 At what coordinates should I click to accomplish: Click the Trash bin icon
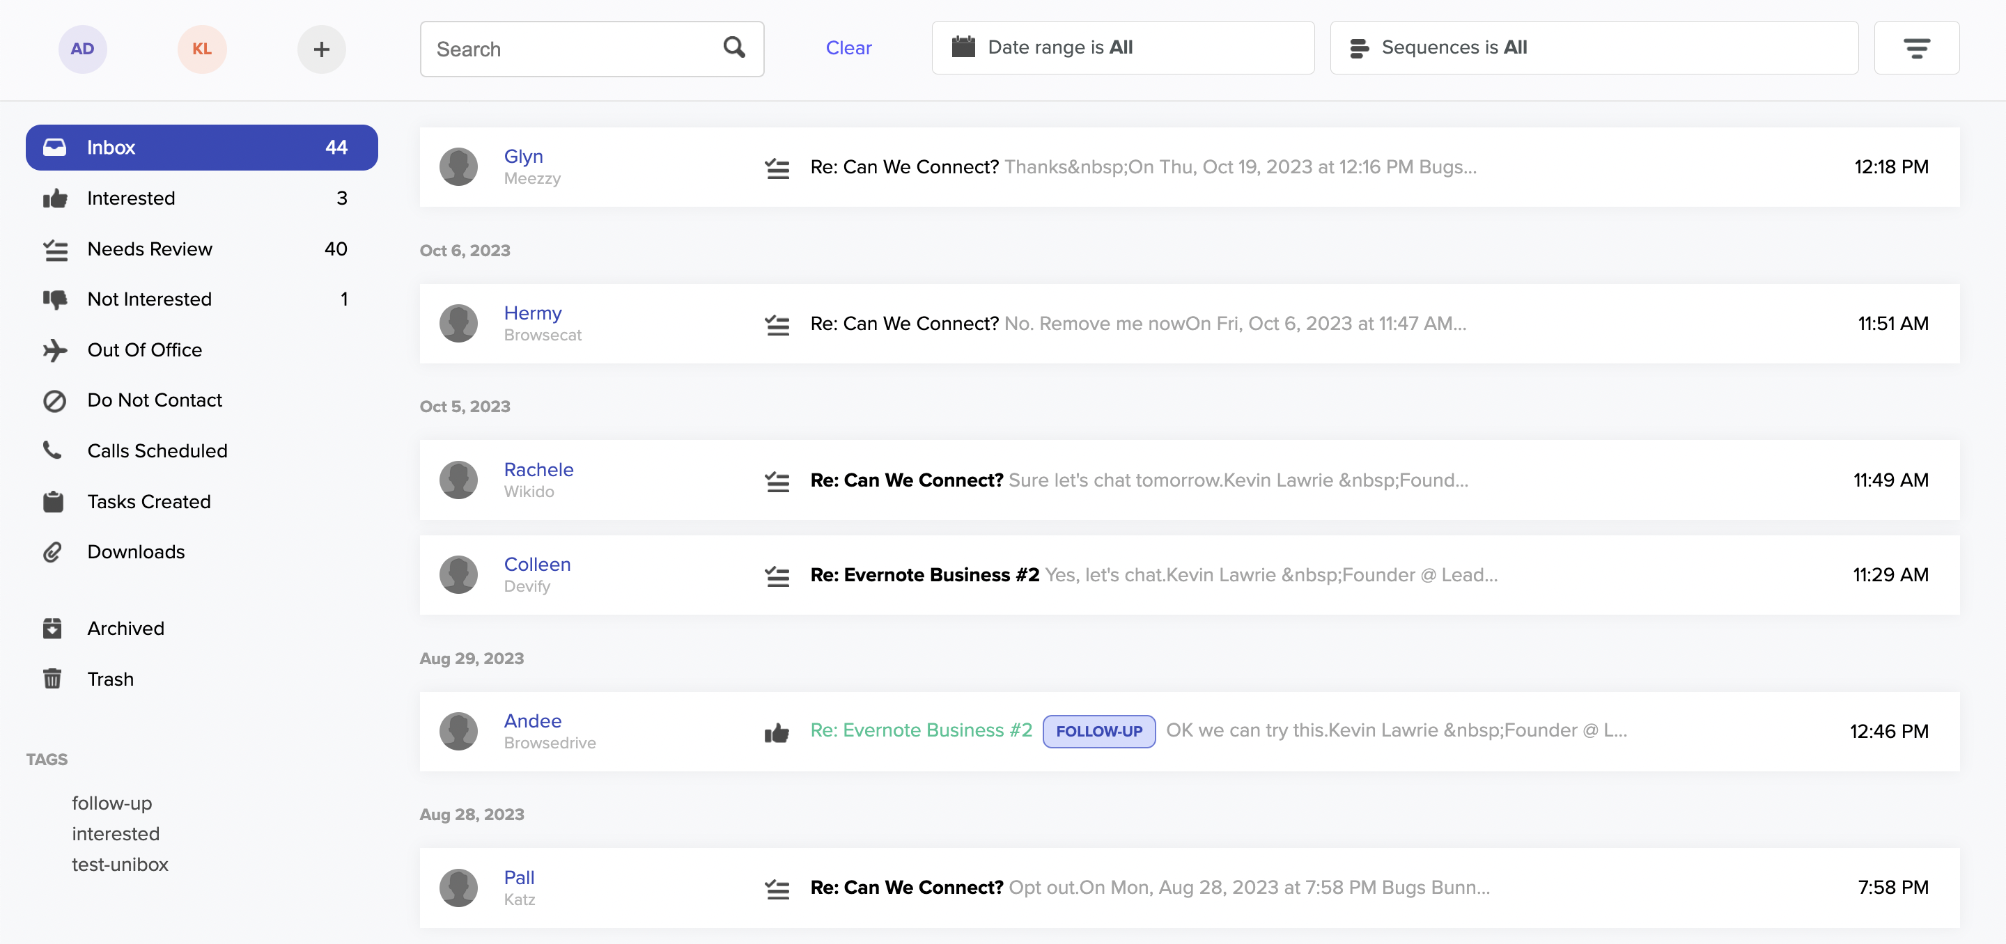pos(52,679)
